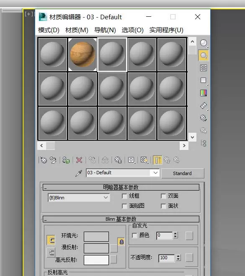The image size is (245, 276).
Task: Toggle the Show End Result icon
Action: tap(157, 160)
